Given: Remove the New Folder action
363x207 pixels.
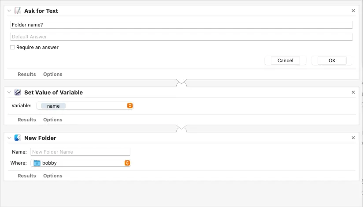Looking at the screenshot, I should click(x=353, y=138).
